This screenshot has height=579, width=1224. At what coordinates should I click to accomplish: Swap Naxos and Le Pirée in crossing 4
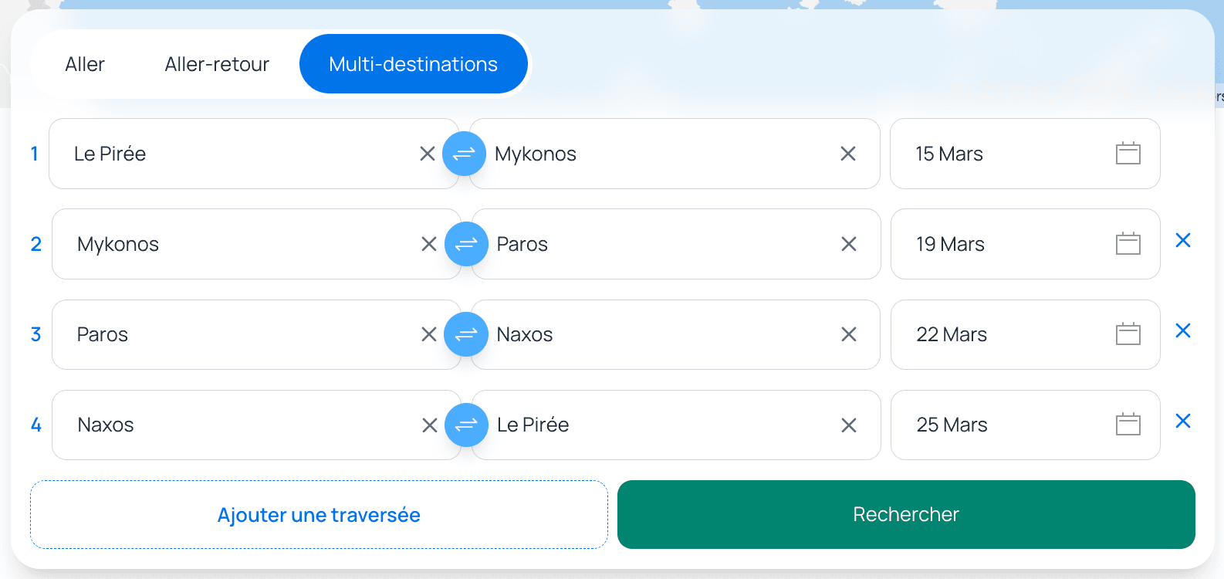click(x=466, y=425)
